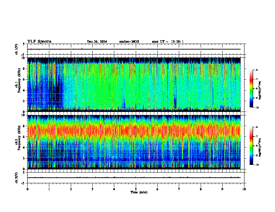This screenshot has height=212, width=275.
Task: Click time axis tick label '8'
Action: pyautogui.click(x=201, y=189)
